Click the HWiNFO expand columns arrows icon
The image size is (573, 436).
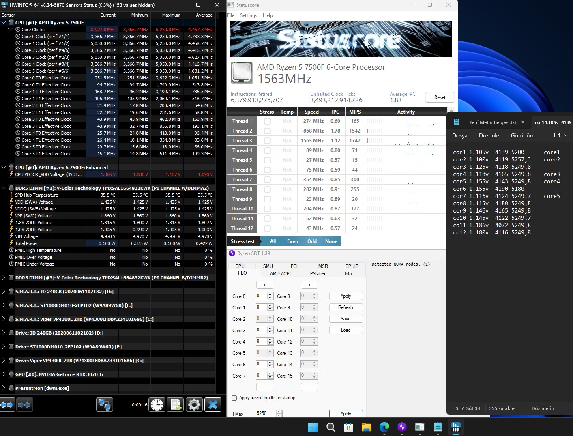tap(7, 404)
